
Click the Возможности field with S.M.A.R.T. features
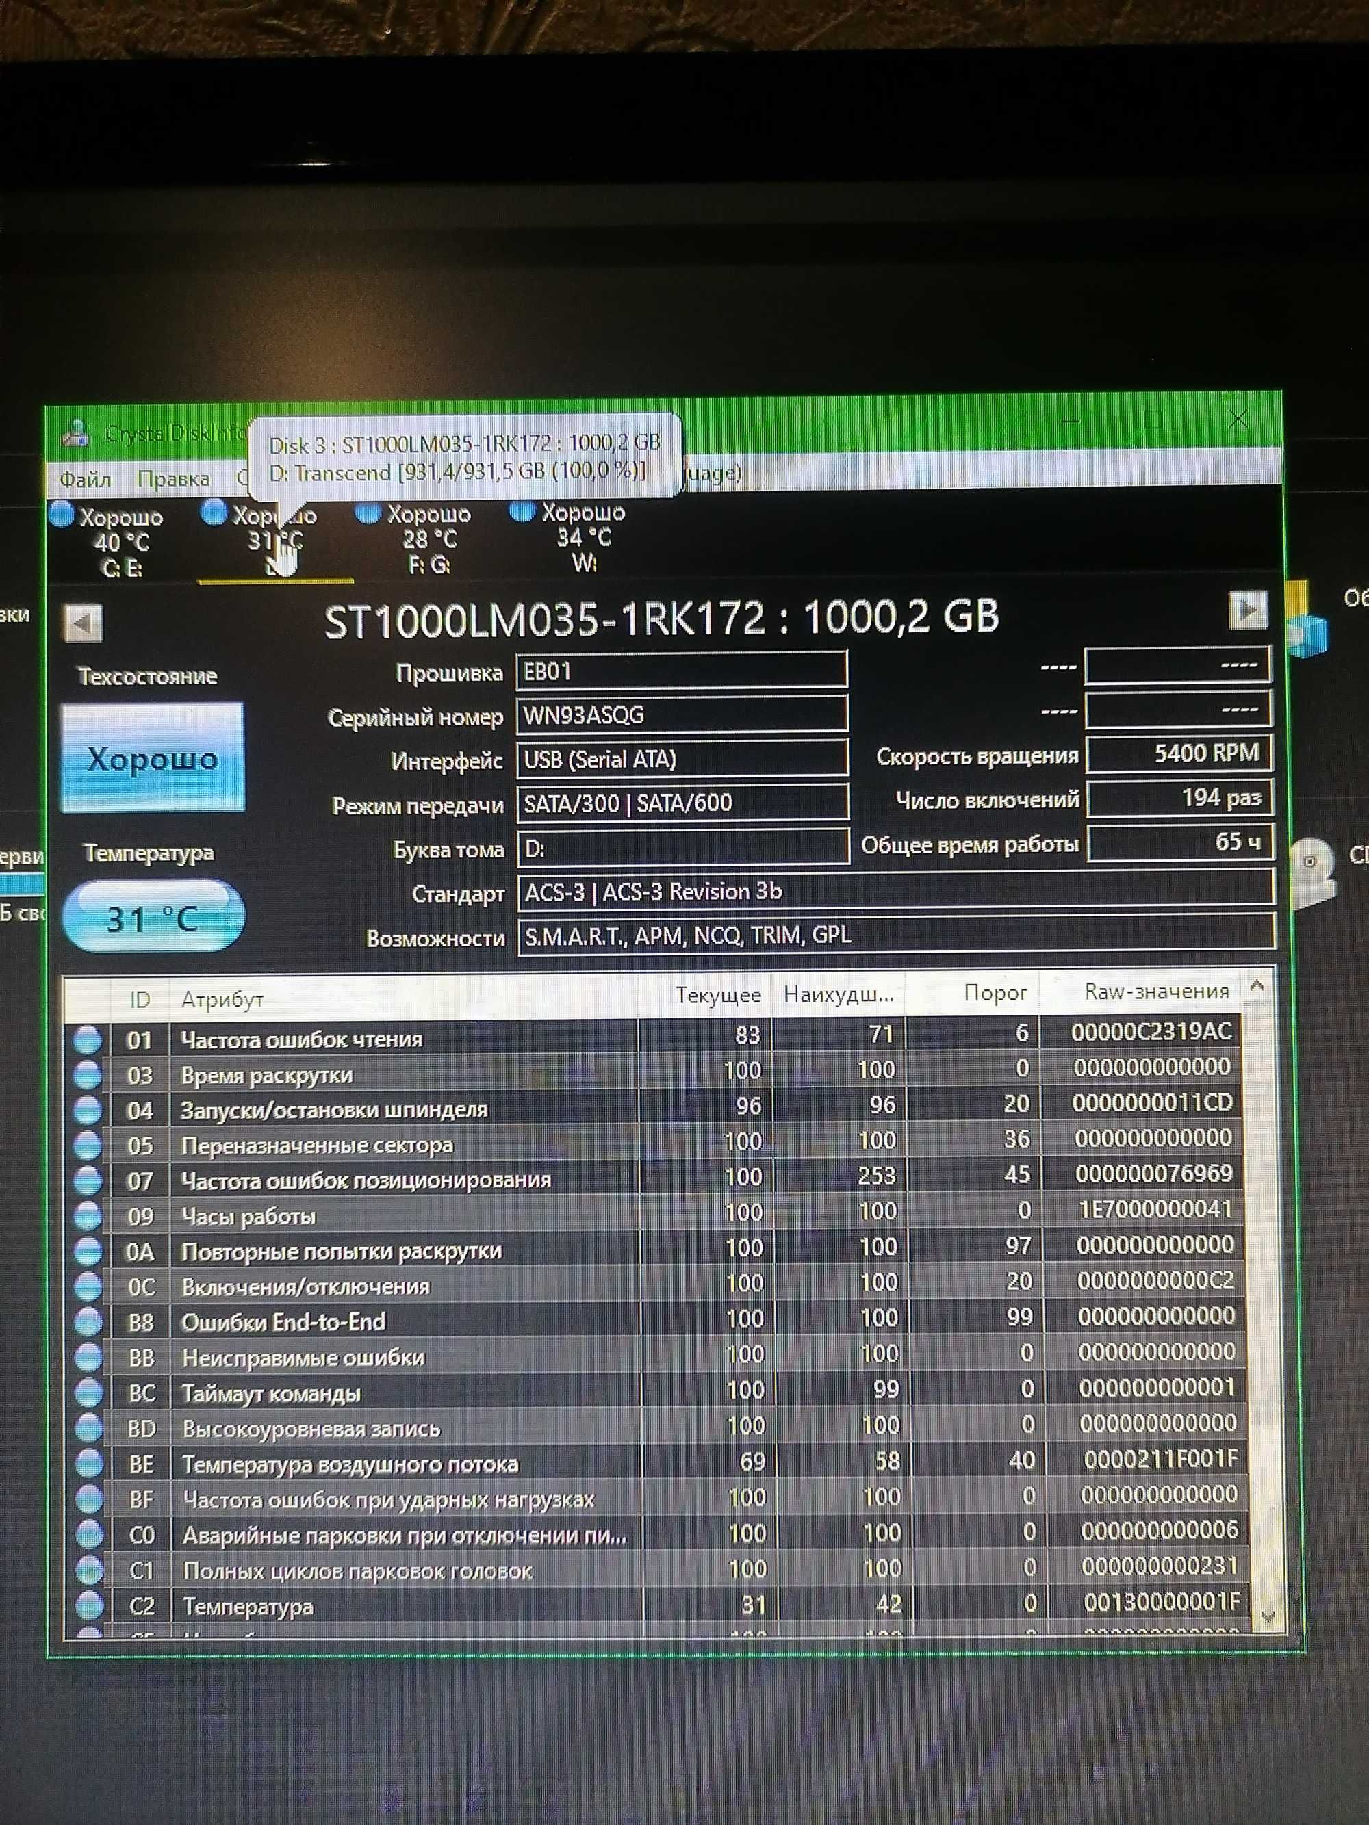896,935
